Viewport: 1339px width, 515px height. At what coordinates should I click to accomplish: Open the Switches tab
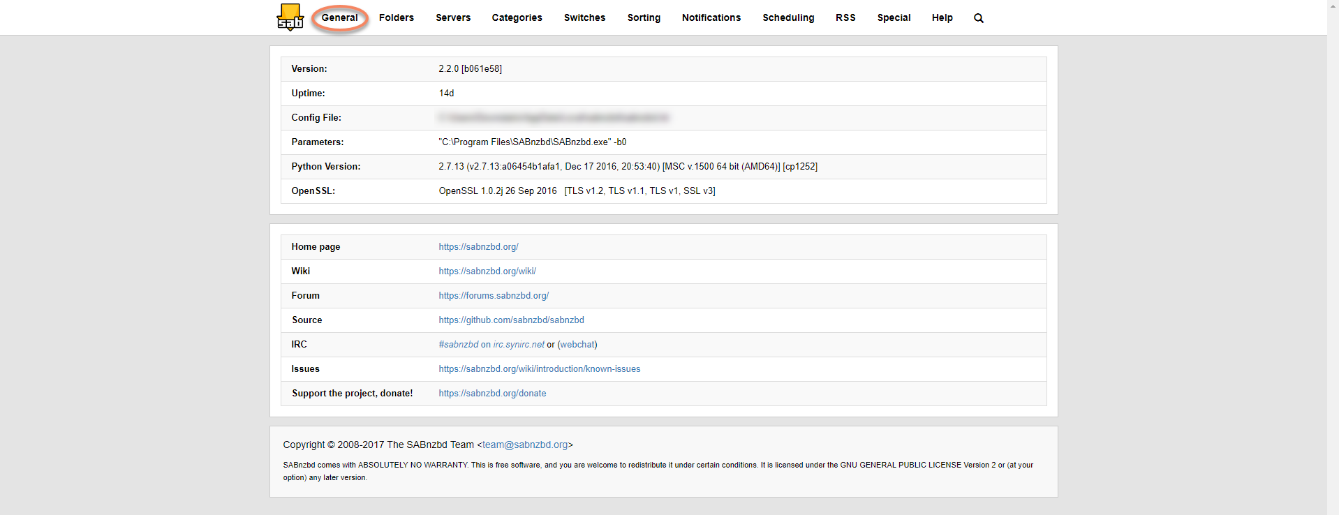pyautogui.click(x=584, y=17)
